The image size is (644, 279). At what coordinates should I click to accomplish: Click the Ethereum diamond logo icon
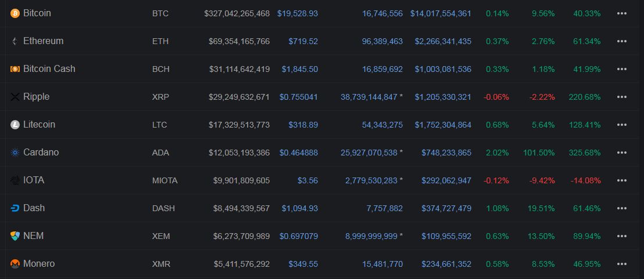15,41
